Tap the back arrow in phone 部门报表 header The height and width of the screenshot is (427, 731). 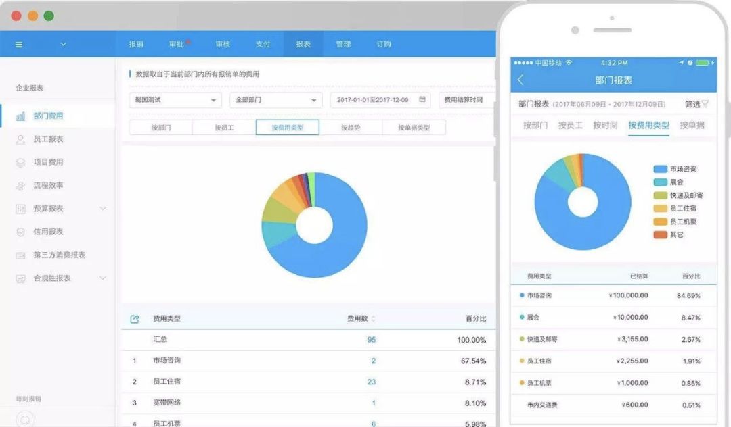[x=520, y=80]
